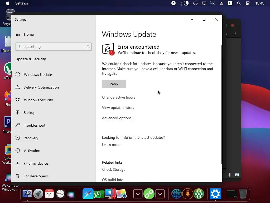Open the Check Storage link
270x203 pixels.
tap(114, 169)
